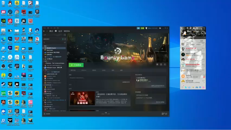
Task: Open the 商店 tab in Steam
Action: pos(51,31)
